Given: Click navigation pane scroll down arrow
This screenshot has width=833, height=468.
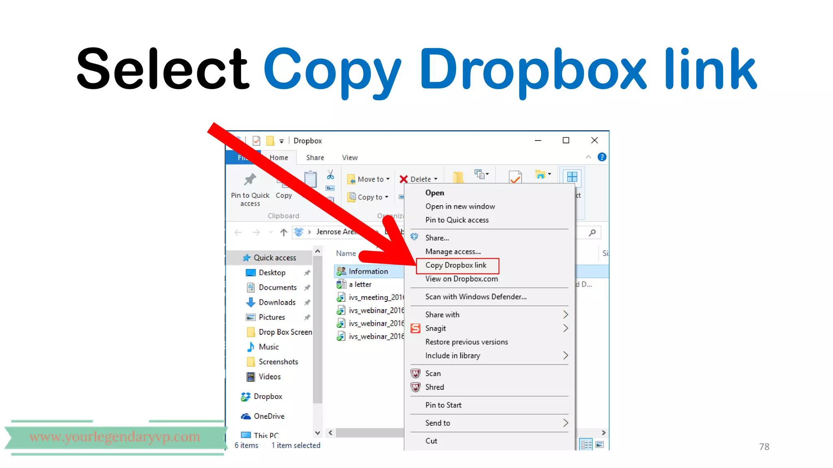Looking at the screenshot, I should click(318, 433).
